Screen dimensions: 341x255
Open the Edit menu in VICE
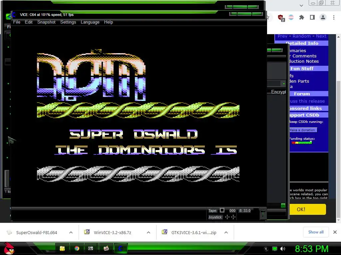(x=29, y=22)
